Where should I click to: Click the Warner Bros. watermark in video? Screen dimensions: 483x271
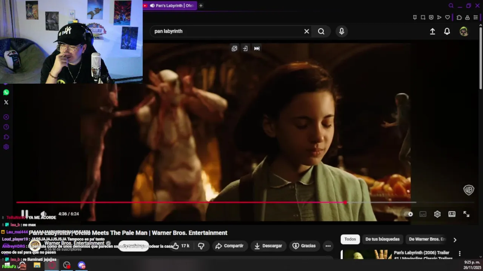pos(469,190)
